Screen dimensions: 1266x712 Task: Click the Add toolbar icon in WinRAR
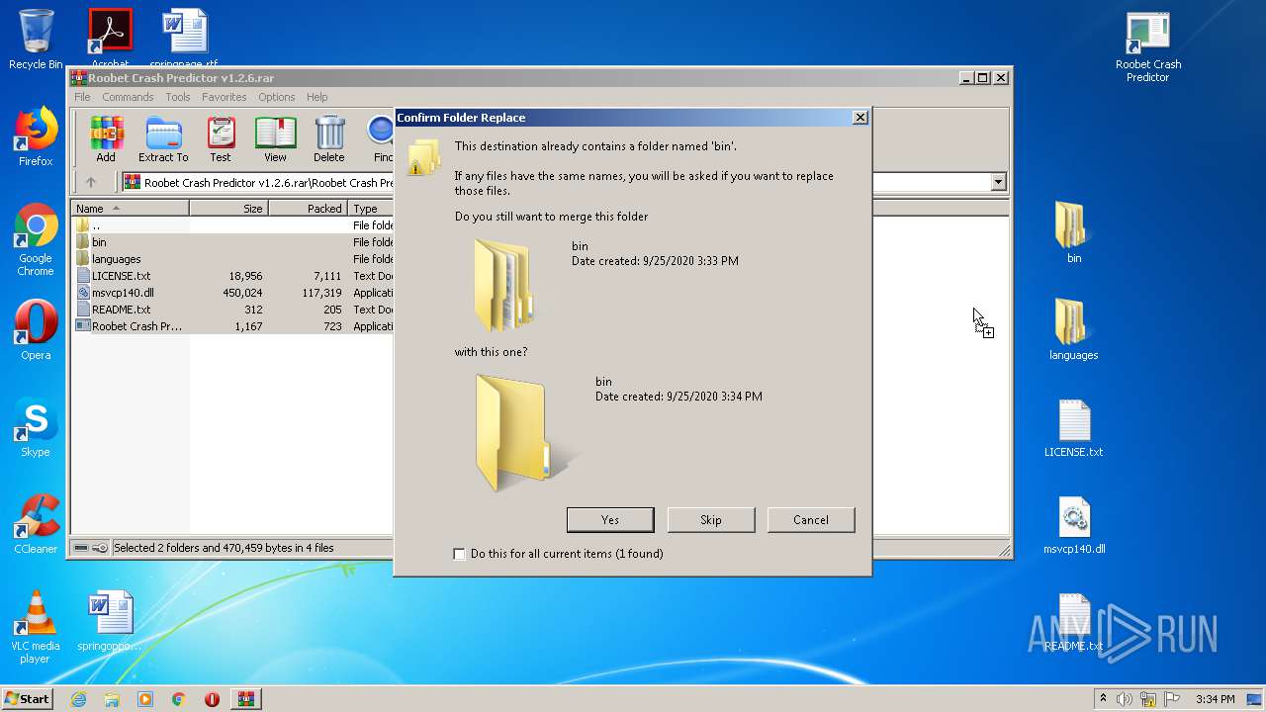(106, 139)
